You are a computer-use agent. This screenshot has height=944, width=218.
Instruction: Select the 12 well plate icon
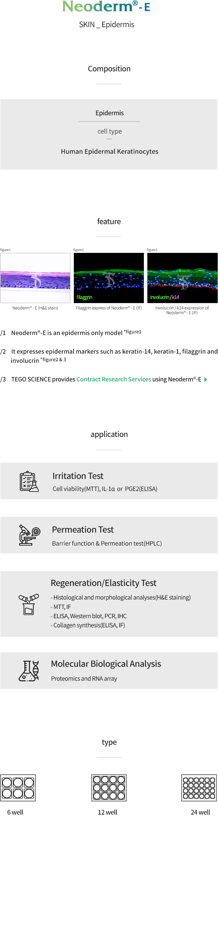point(109,787)
